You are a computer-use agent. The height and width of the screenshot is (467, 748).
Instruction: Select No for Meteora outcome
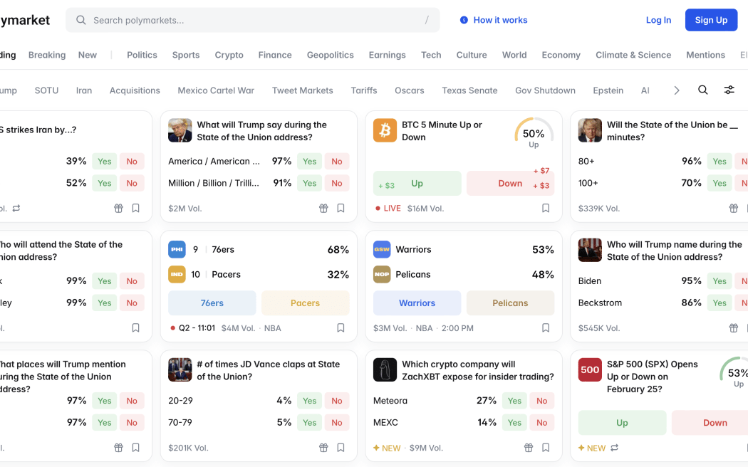[541, 401]
